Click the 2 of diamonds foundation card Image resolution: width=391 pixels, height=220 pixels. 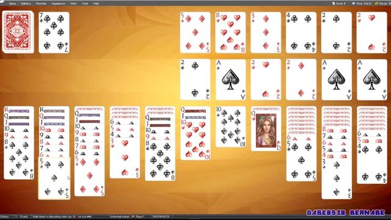[x=301, y=79]
